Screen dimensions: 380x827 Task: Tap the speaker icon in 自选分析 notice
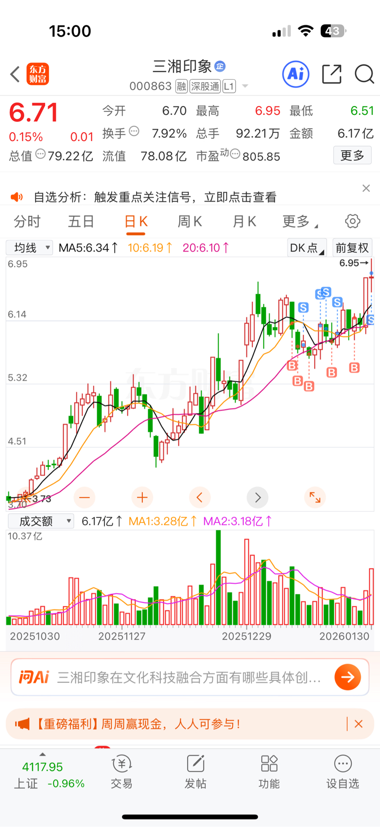click(17, 197)
